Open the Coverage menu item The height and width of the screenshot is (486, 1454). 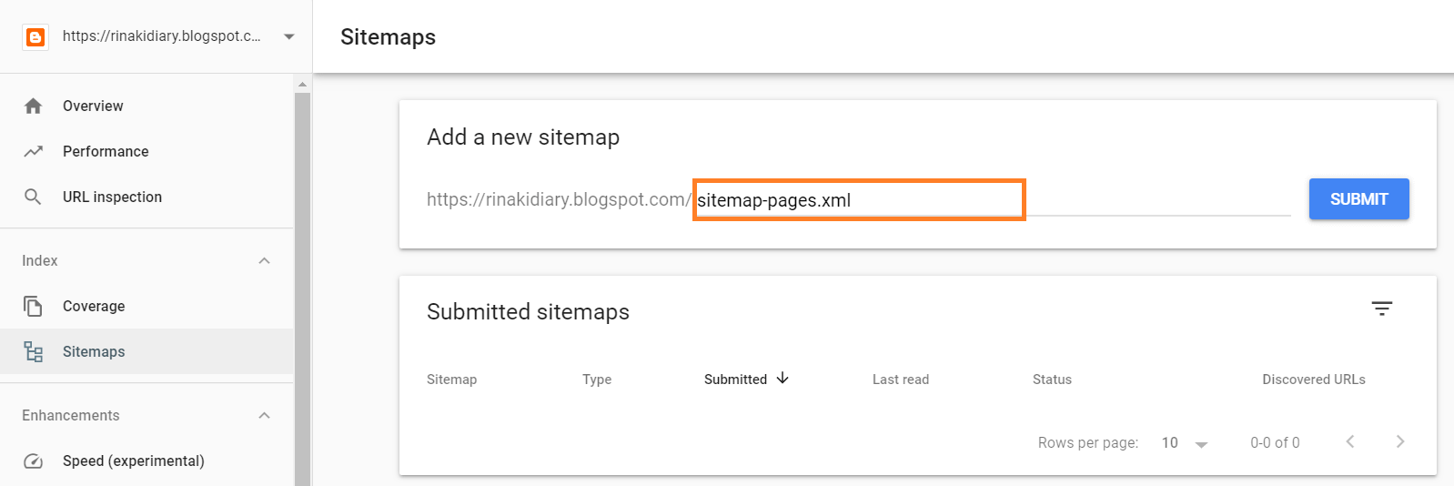(x=94, y=307)
